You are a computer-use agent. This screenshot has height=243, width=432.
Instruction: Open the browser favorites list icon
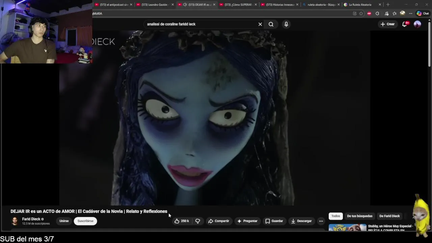pos(395,13)
